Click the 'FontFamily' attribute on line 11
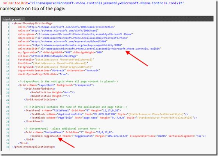The width and height of the screenshot is (218, 156). pos(25,60)
